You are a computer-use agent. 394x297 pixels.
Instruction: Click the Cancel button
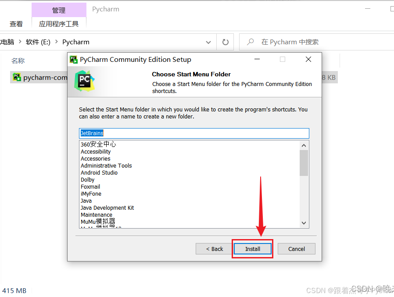click(296, 249)
